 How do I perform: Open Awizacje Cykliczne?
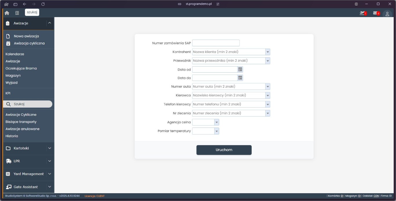point(21,115)
